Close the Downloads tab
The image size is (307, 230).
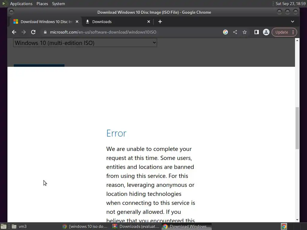click(149, 22)
